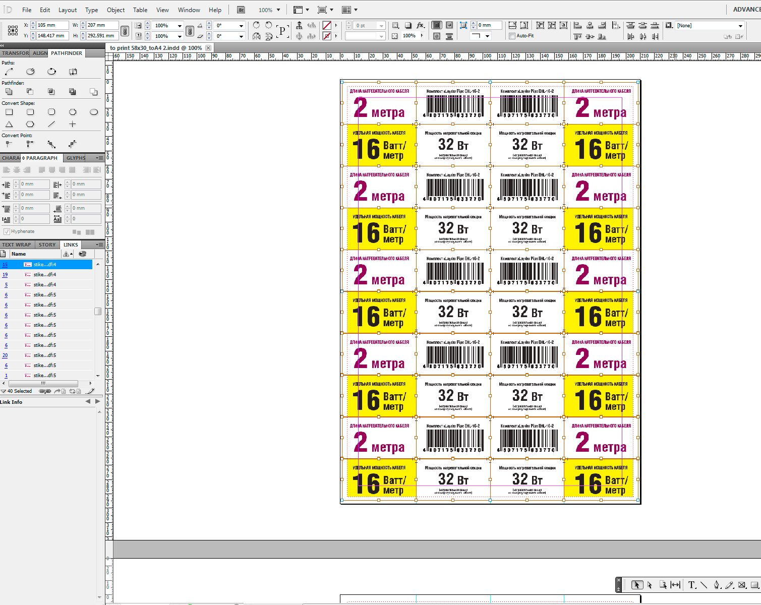Click the Flip vertical icon

268,36
